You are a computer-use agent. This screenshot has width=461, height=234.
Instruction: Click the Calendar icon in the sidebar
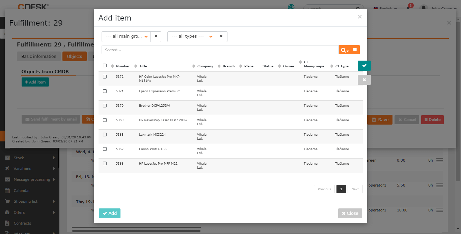coord(7,191)
